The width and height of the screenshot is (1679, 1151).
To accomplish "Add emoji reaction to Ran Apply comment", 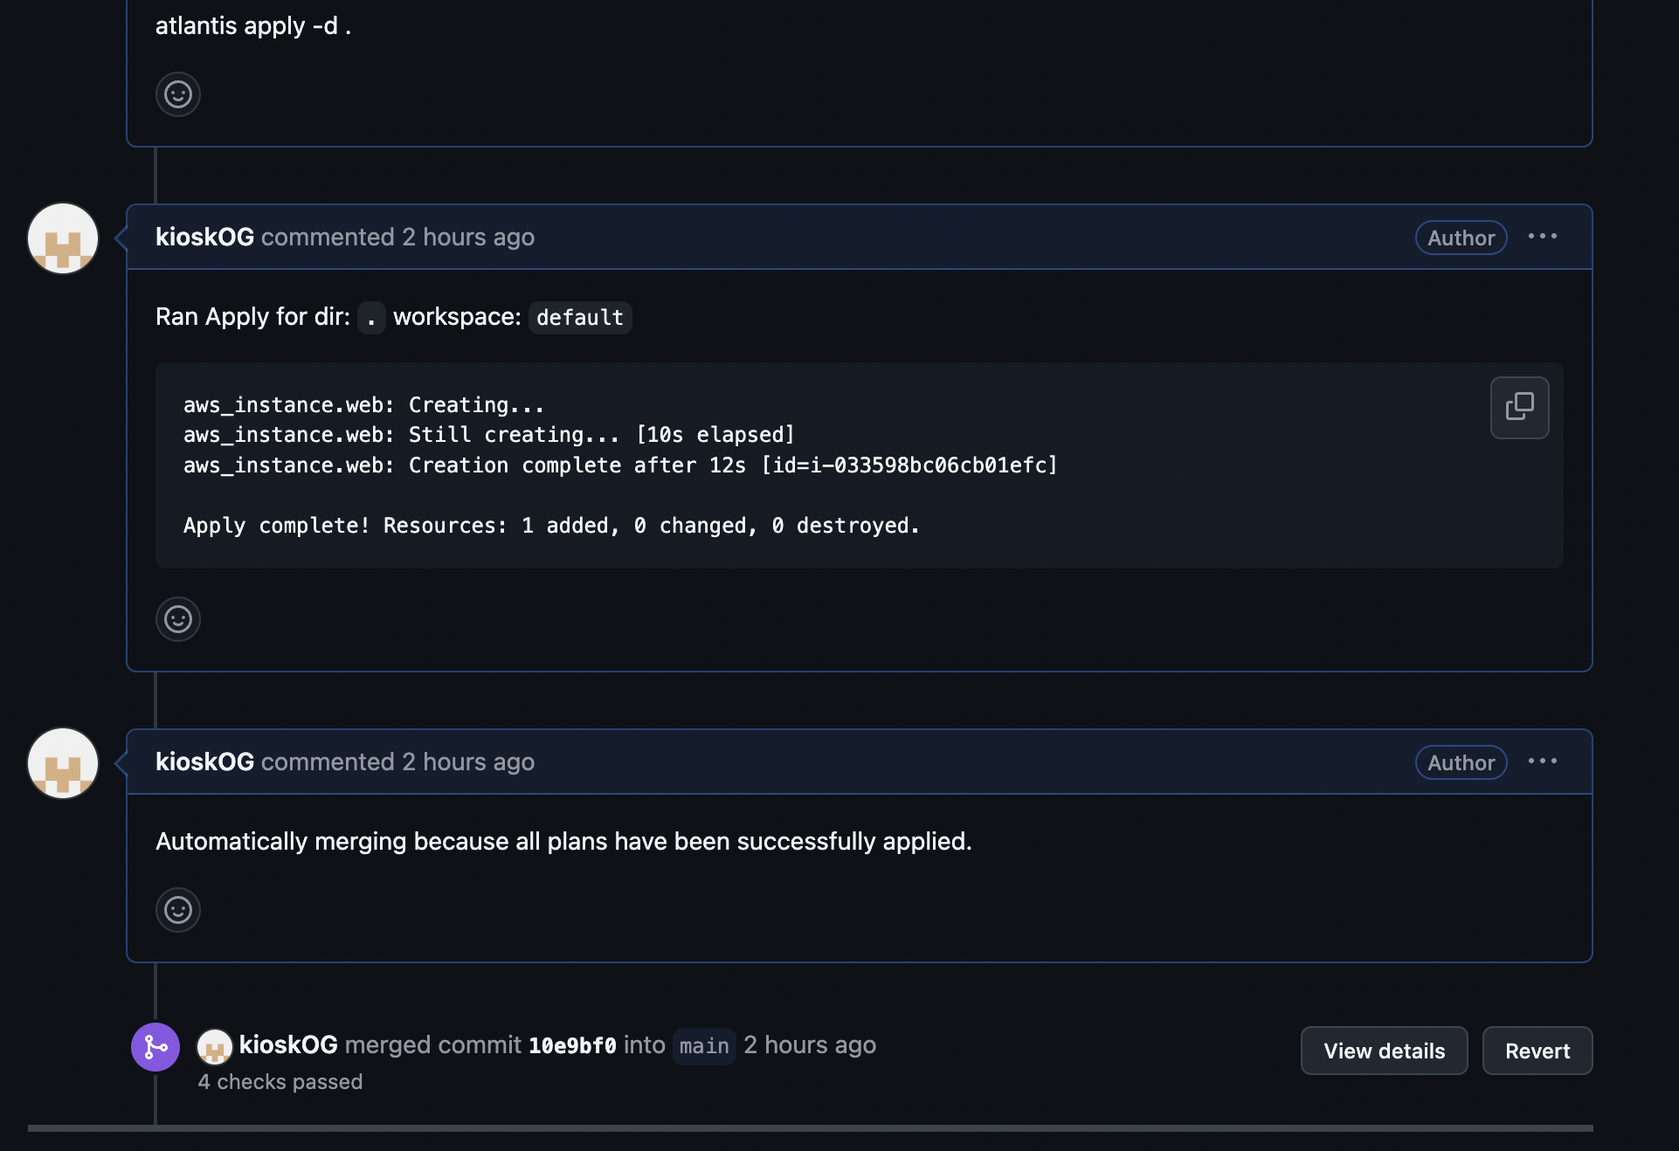I will tap(178, 619).
